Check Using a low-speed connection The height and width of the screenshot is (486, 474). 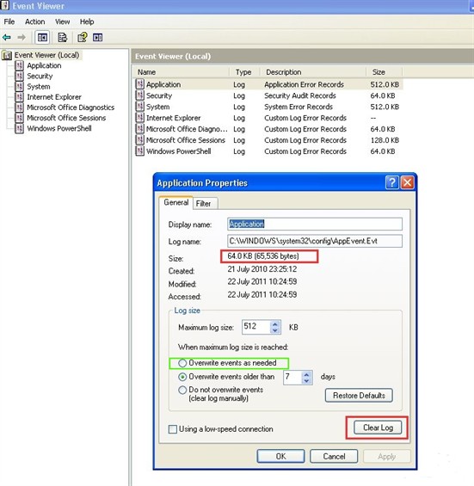(173, 429)
